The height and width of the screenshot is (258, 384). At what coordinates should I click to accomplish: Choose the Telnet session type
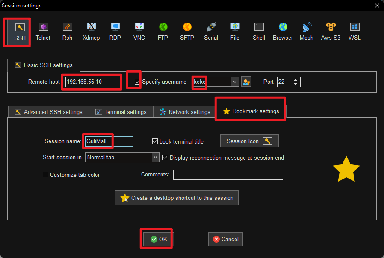[43, 32]
